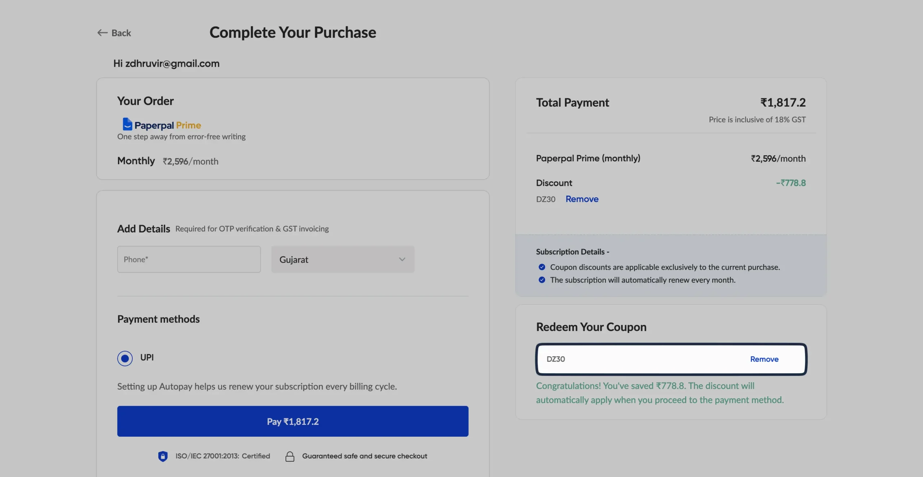
Task: Select the UPI payment radio button
Action: 125,358
